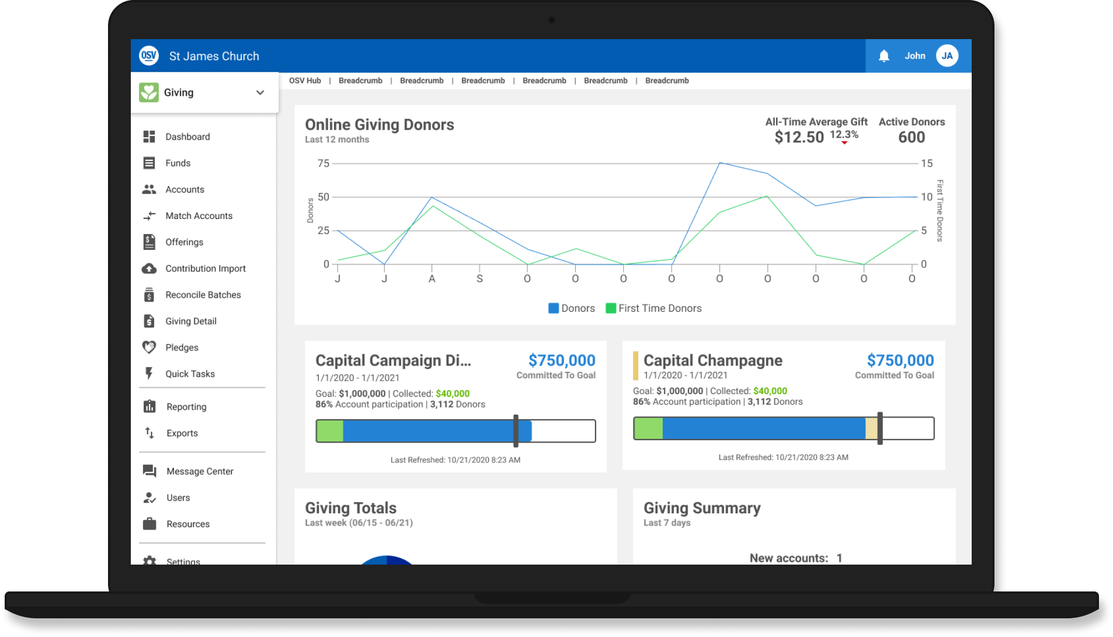Click the Capital Campaign progress bar marker

click(516, 431)
